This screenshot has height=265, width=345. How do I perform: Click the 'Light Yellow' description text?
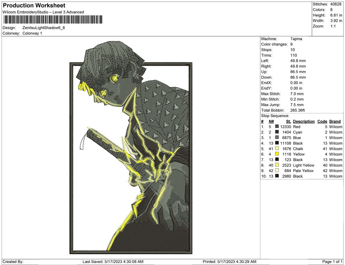click(304, 165)
